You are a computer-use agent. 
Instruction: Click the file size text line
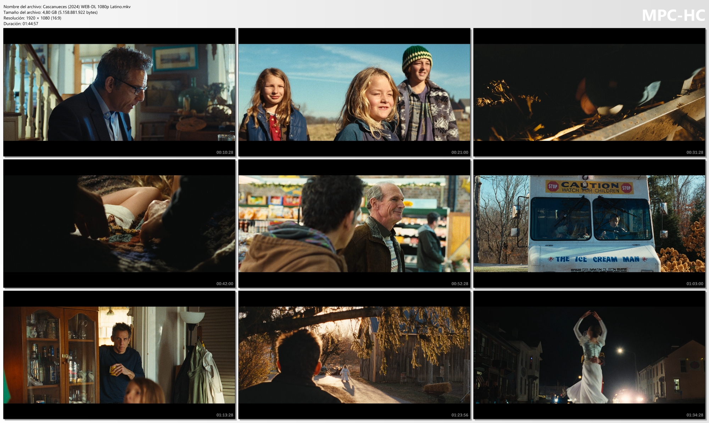tap(50, 12)
